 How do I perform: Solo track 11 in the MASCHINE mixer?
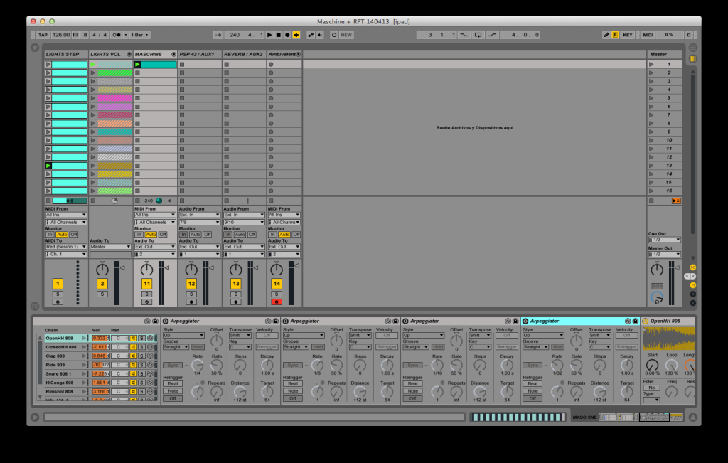(x=146, y=294)
